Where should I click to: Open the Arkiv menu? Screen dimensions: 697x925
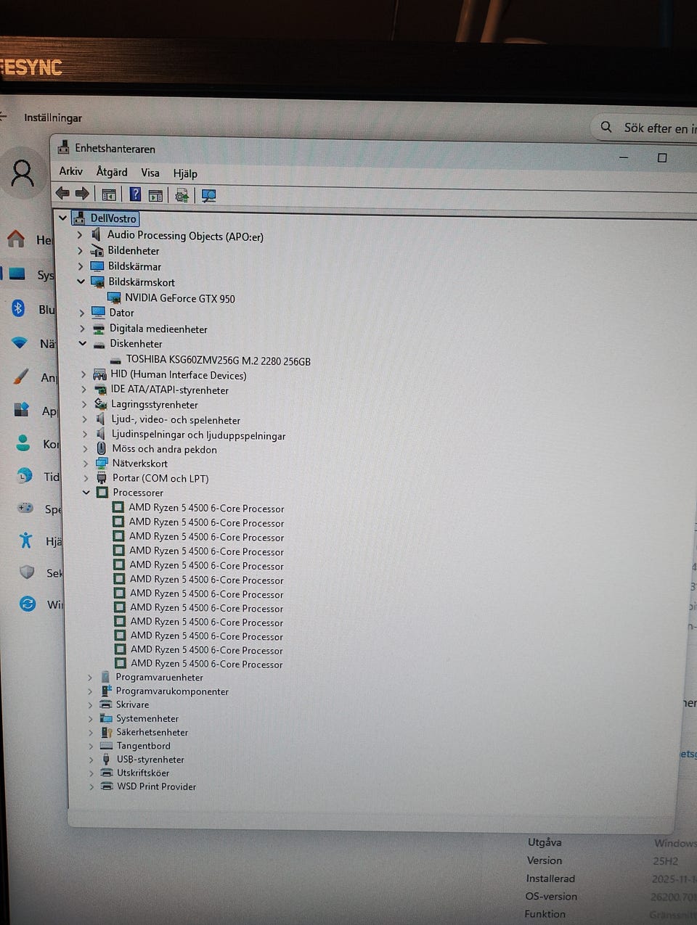click(71, 171)
